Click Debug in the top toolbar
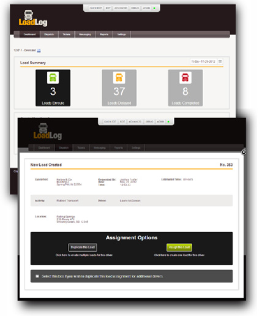Viewport: 262px width, 316px height. (x=135, y=8)
